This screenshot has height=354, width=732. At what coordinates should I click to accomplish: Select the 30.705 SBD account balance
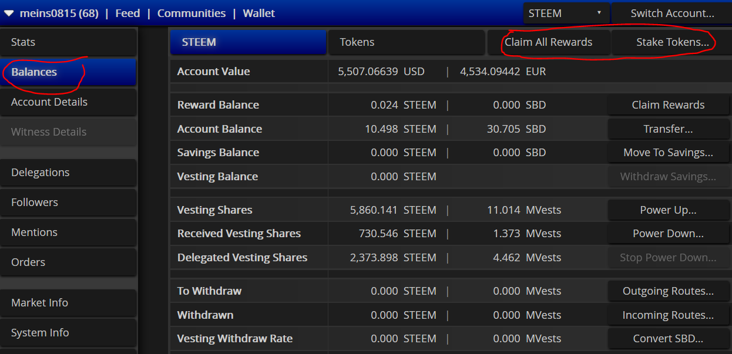(516, 129)
